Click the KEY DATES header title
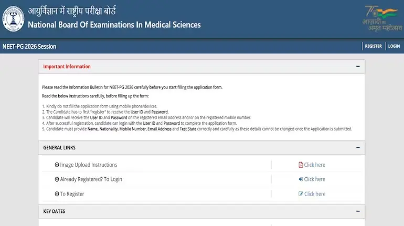 pyautogui.click(x=54, y=211)
